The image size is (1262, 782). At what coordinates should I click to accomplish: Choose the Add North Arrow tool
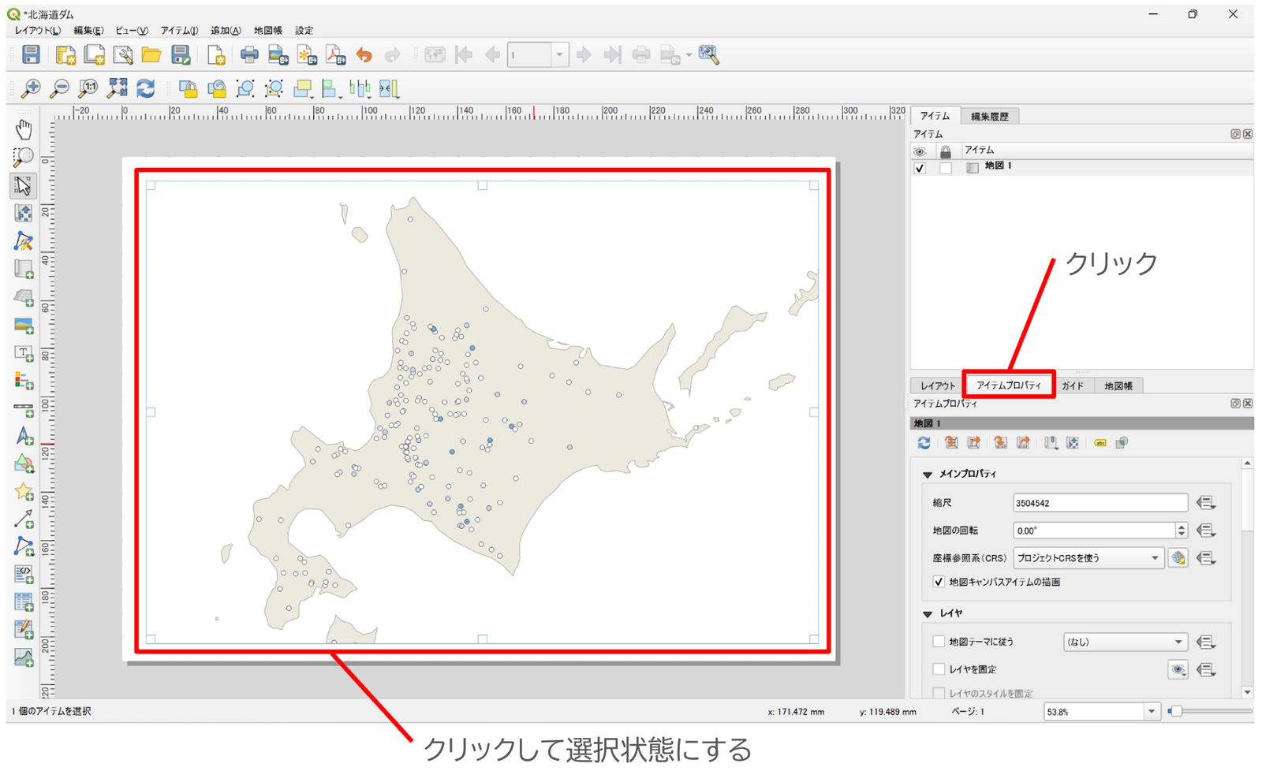coord(24,436)
